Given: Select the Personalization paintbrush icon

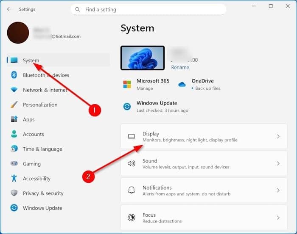Looking at the screenshot, I should tap(14, 105).
